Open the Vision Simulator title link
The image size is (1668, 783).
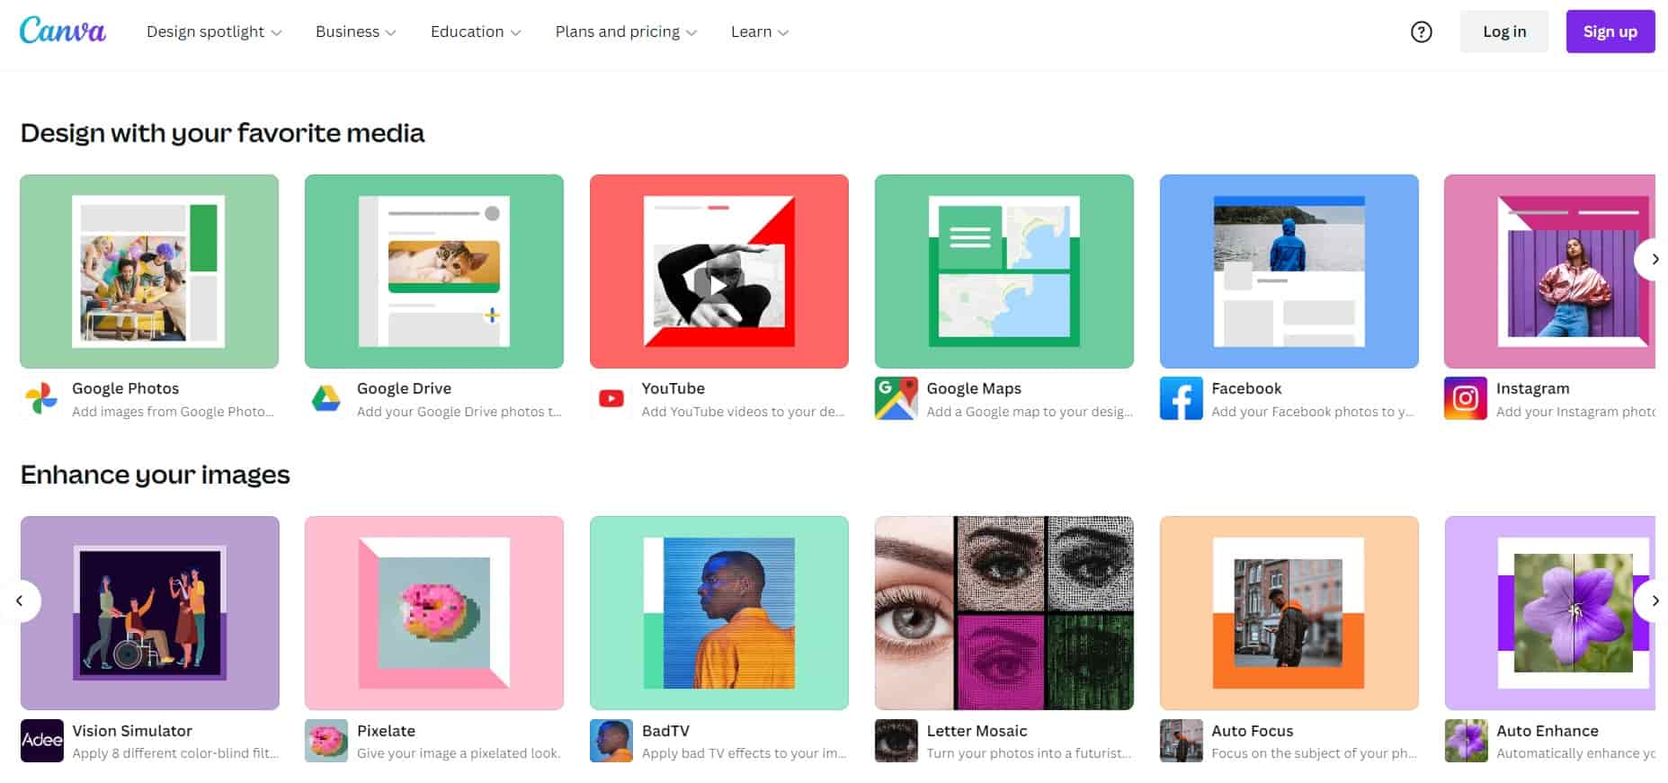click(132, 731)
